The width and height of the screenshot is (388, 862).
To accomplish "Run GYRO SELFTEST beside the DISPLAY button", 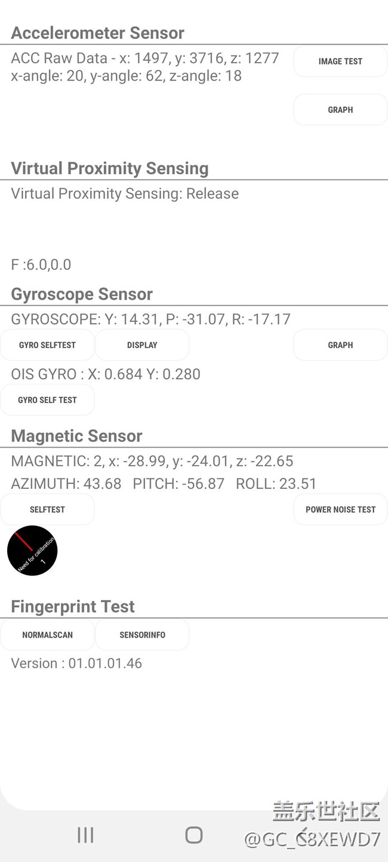I will point(47,345).
